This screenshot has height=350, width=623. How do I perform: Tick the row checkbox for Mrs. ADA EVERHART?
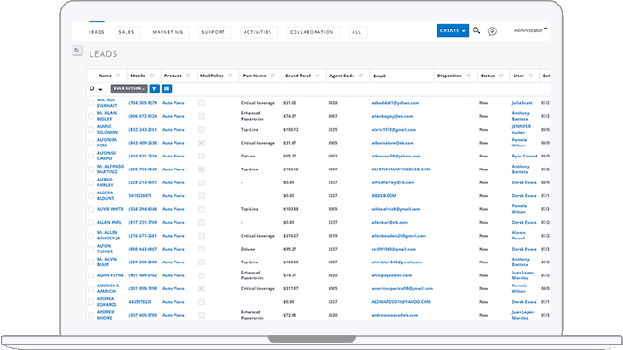tap(91, 103)
